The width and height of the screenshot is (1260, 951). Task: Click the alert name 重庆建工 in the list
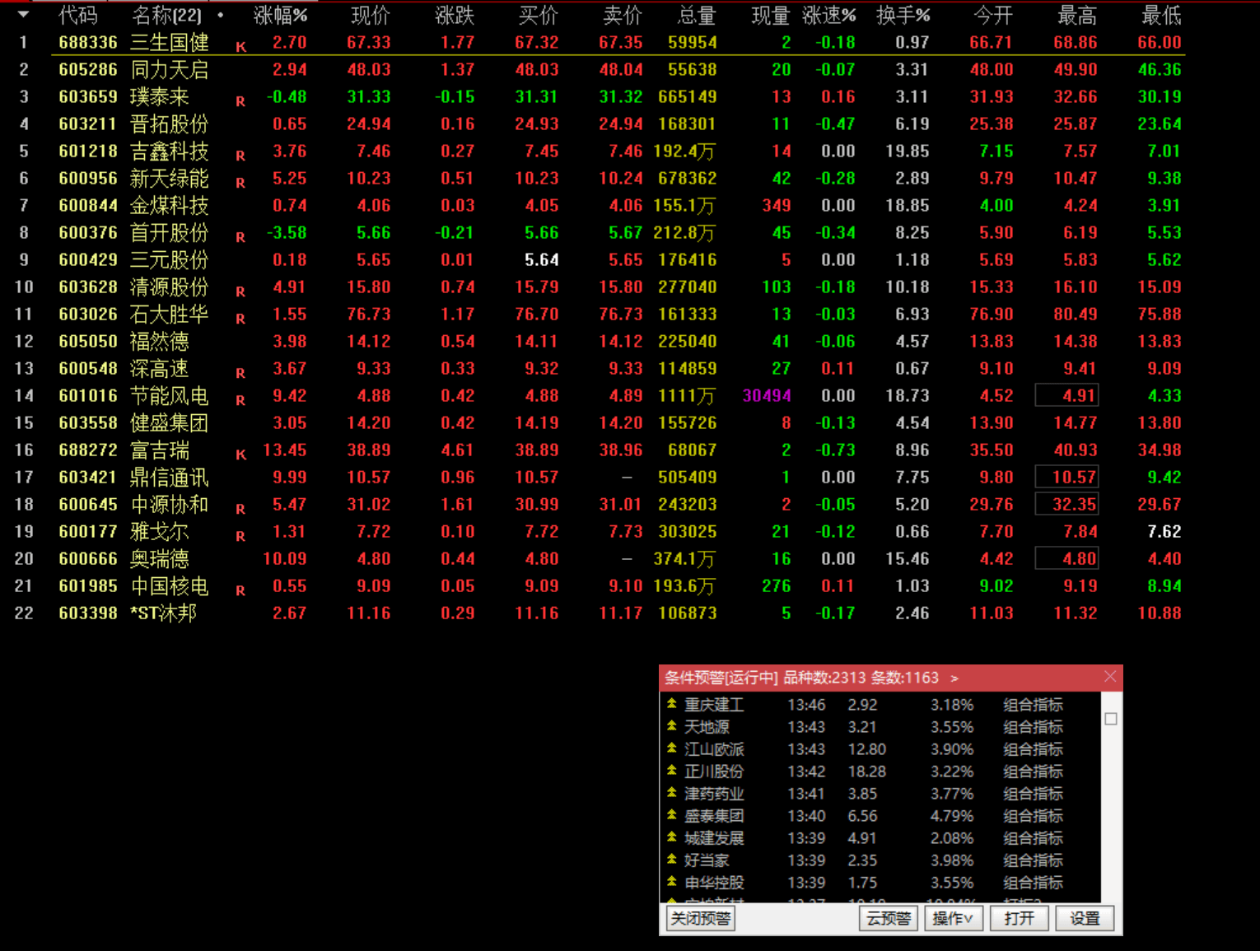[714, 705]
